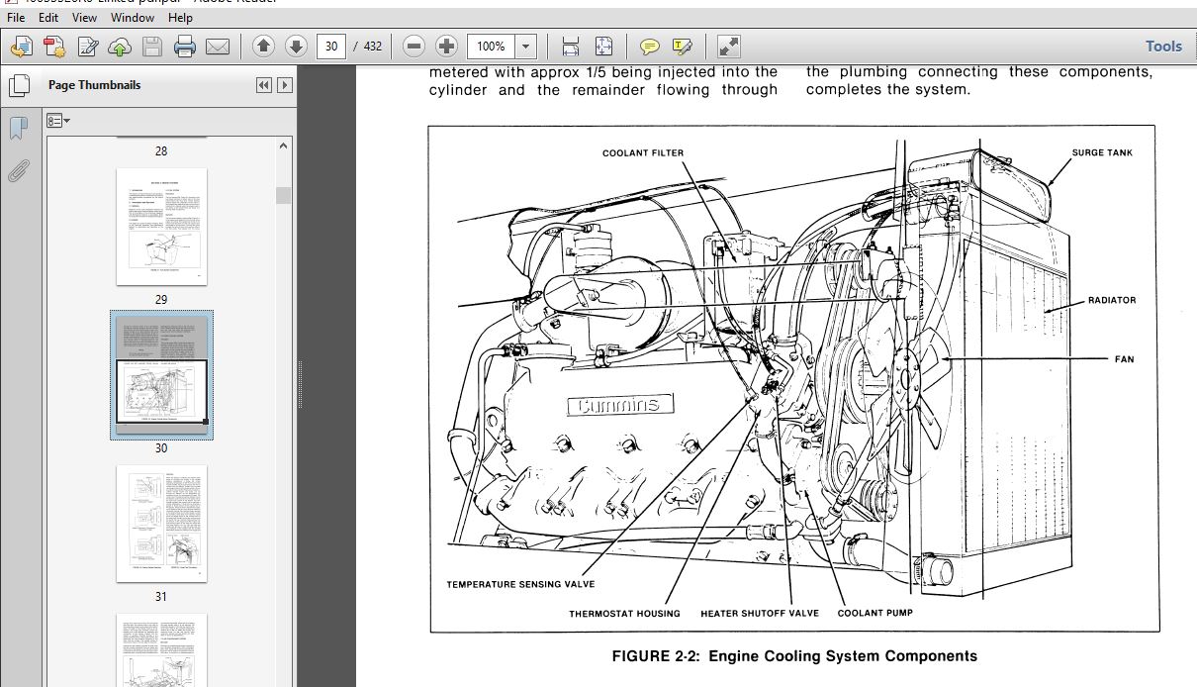Click the 'RADIATOR' label text
Screen dimensions: 1197x687
click(1112, 300)
